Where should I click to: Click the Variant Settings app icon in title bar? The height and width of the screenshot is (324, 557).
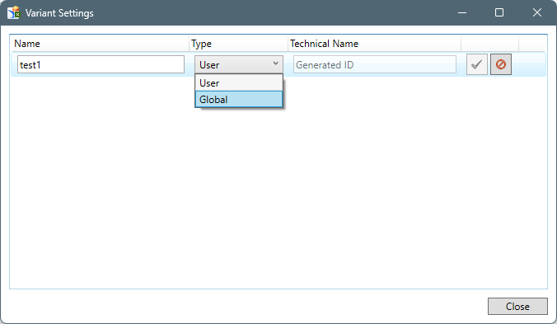[13, 13]
